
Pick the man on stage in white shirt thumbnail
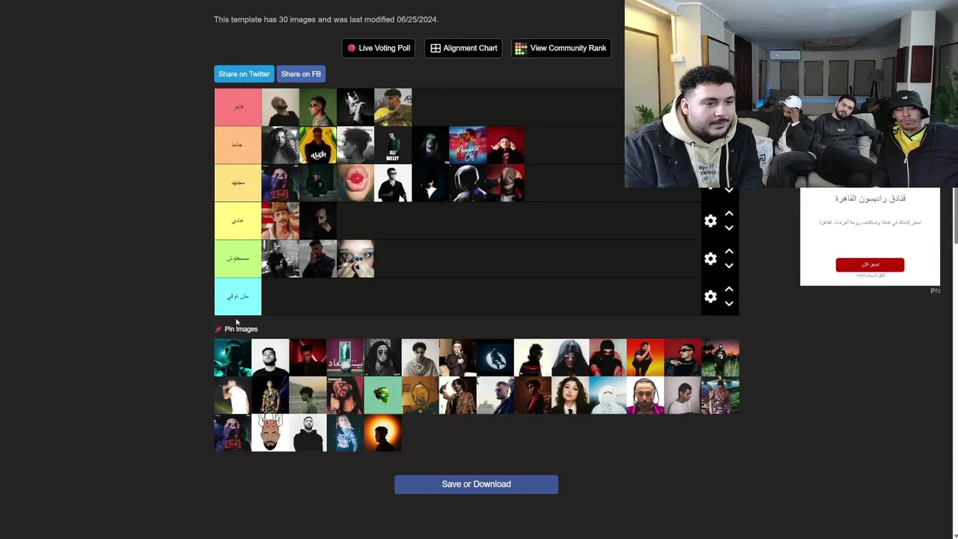tap(233, 395)
